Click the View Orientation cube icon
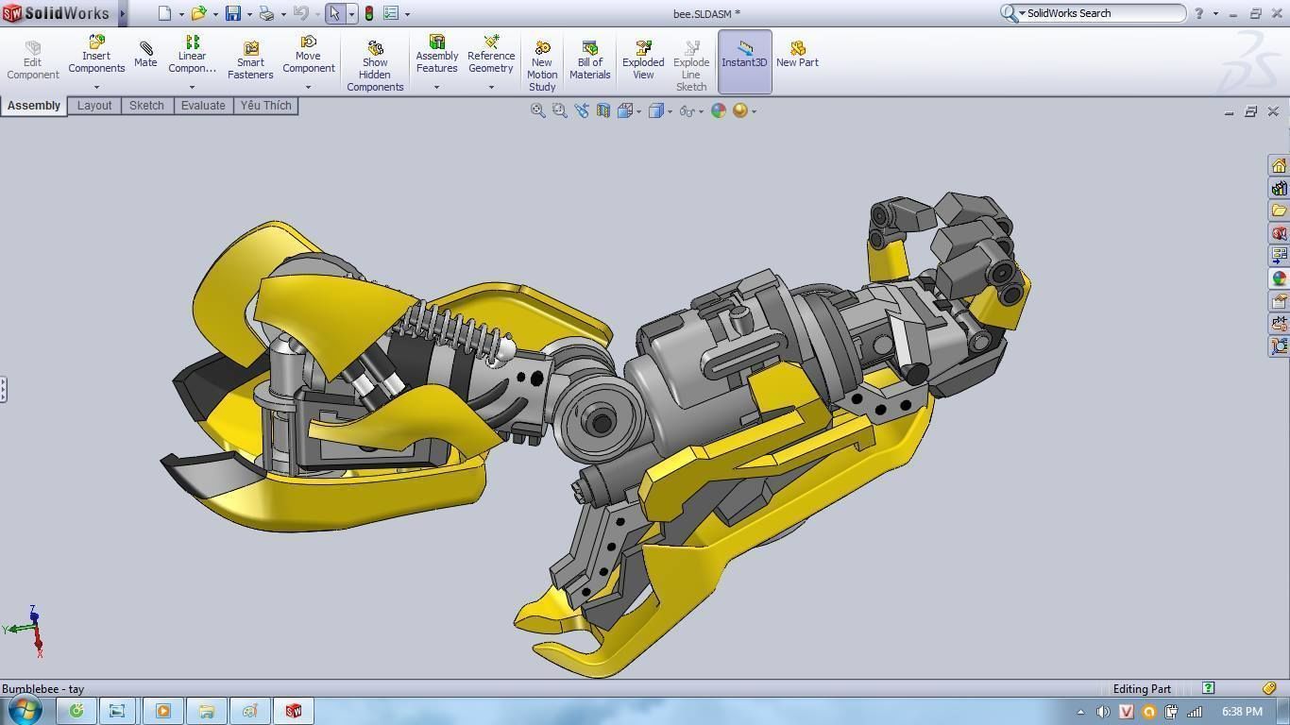Screen dimensions: 1290x725 click(624, 110)
